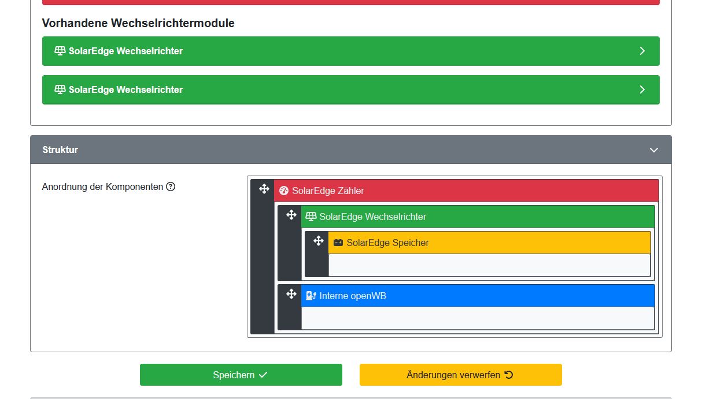Screen dimensions: 706x399
Task: Click the empty drop area below SolarEdge Speicher
Action: (489, 265)
